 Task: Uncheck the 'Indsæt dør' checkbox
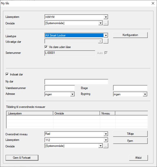pyautogui.click(x=7, y=74)
